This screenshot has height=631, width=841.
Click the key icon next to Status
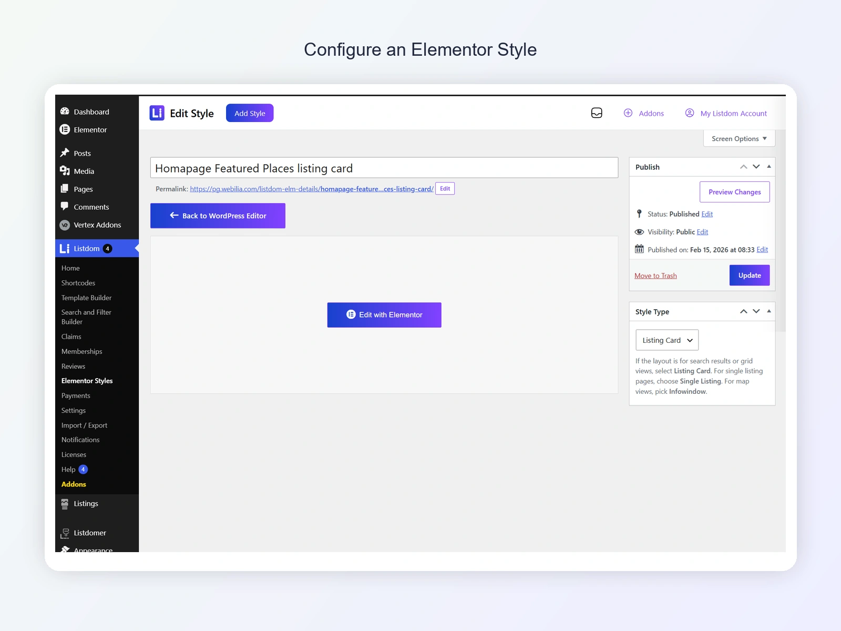(x=639, y=213)
